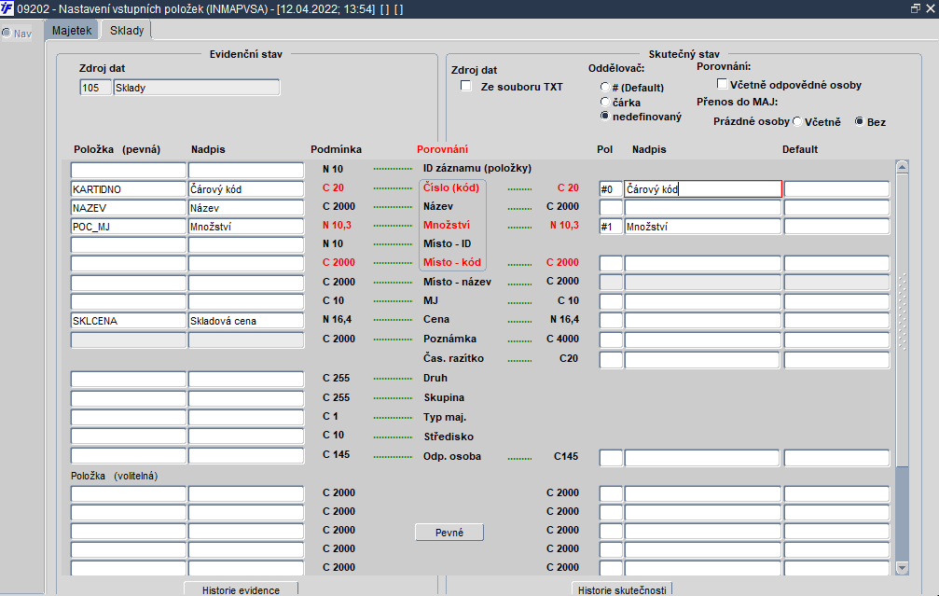Check Včetně odpovědné osoby option
This screenshot has height=596, width=939.
tap(723, 84)
